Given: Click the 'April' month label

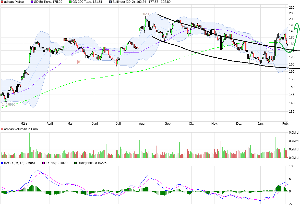Looking at the screenshot, I should [x=50, y=124].
